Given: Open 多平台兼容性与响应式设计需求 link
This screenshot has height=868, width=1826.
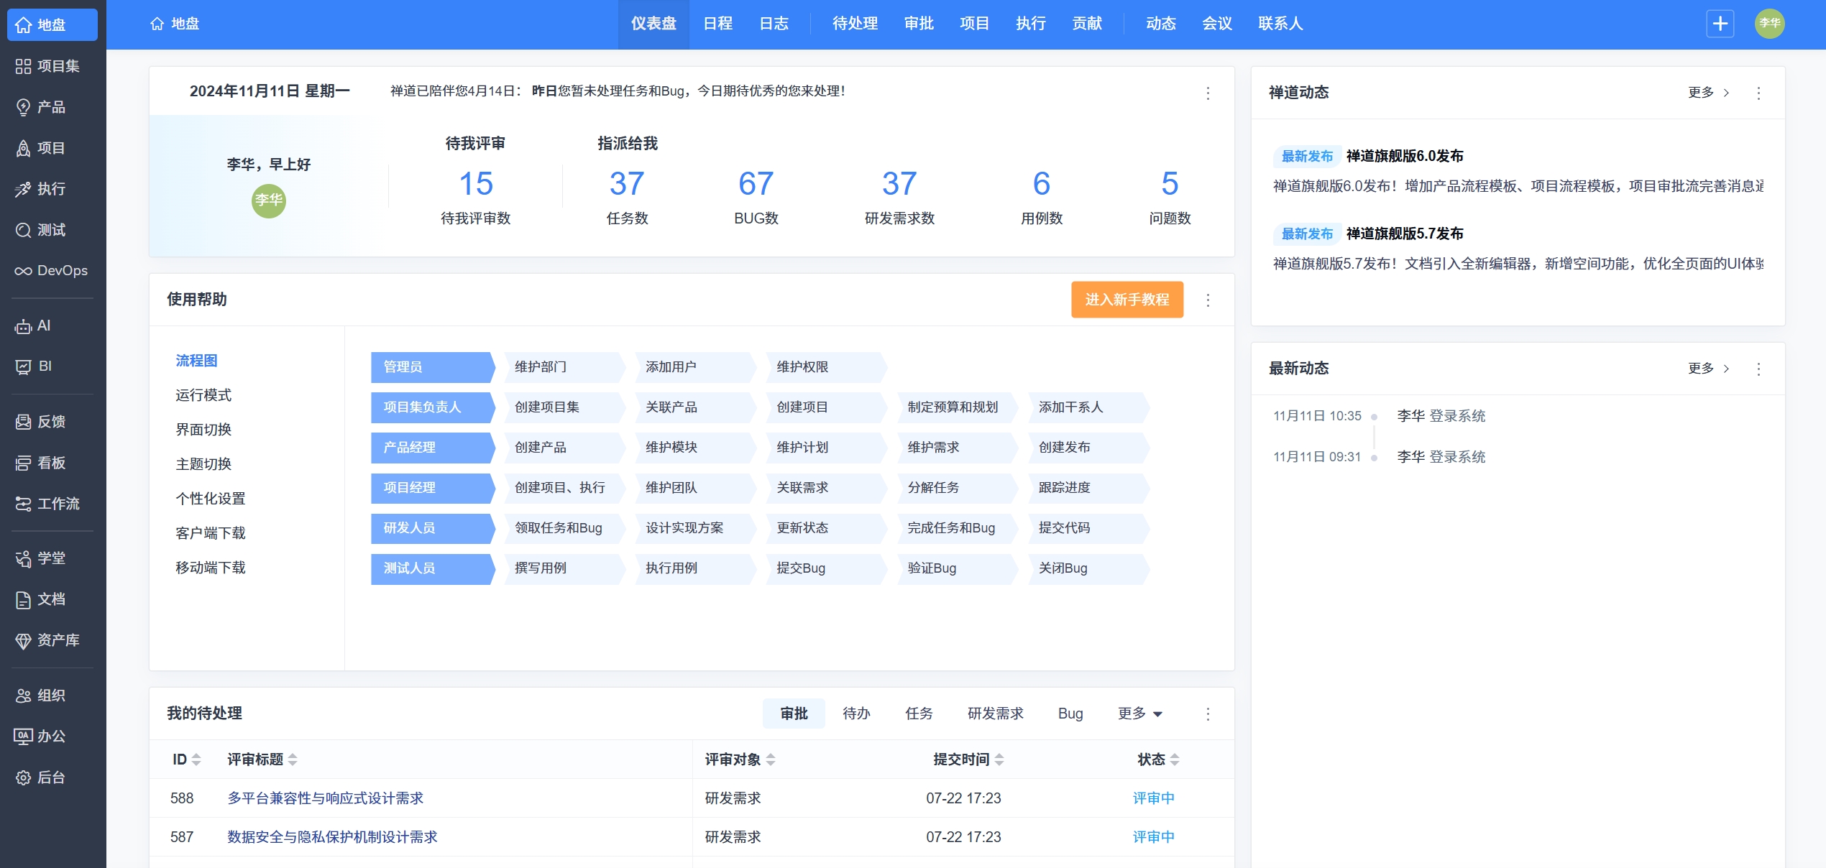Looking at the screenshot, I should tap(325, 798).
